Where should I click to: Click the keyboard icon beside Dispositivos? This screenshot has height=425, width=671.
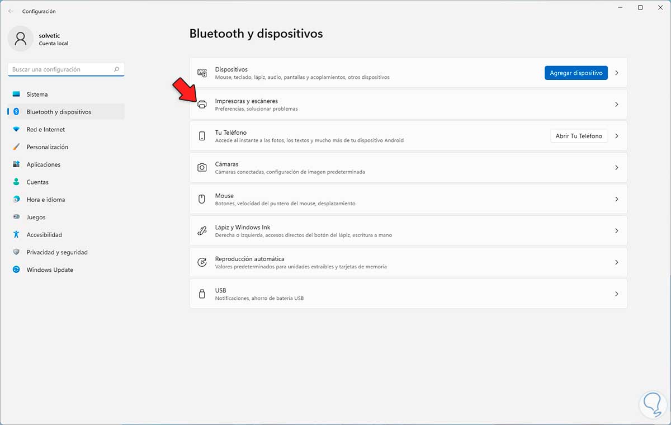[x=202, y=73]
